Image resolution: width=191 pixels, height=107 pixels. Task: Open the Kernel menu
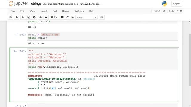pyautogui.click(x=66, y=11)
